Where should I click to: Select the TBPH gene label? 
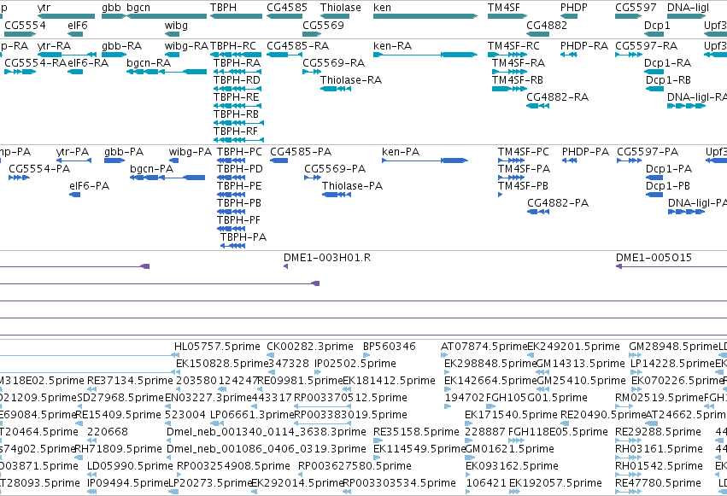tap(223, 8)
